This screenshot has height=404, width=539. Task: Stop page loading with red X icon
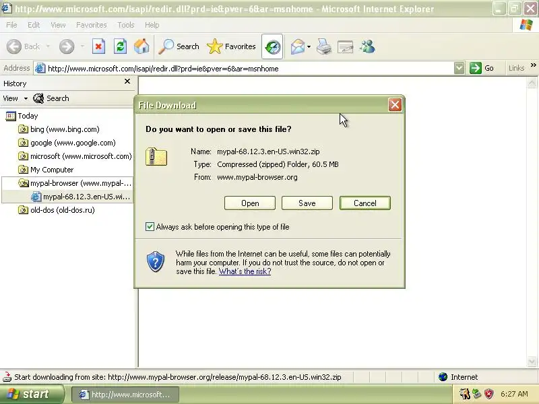pos(98,46)
